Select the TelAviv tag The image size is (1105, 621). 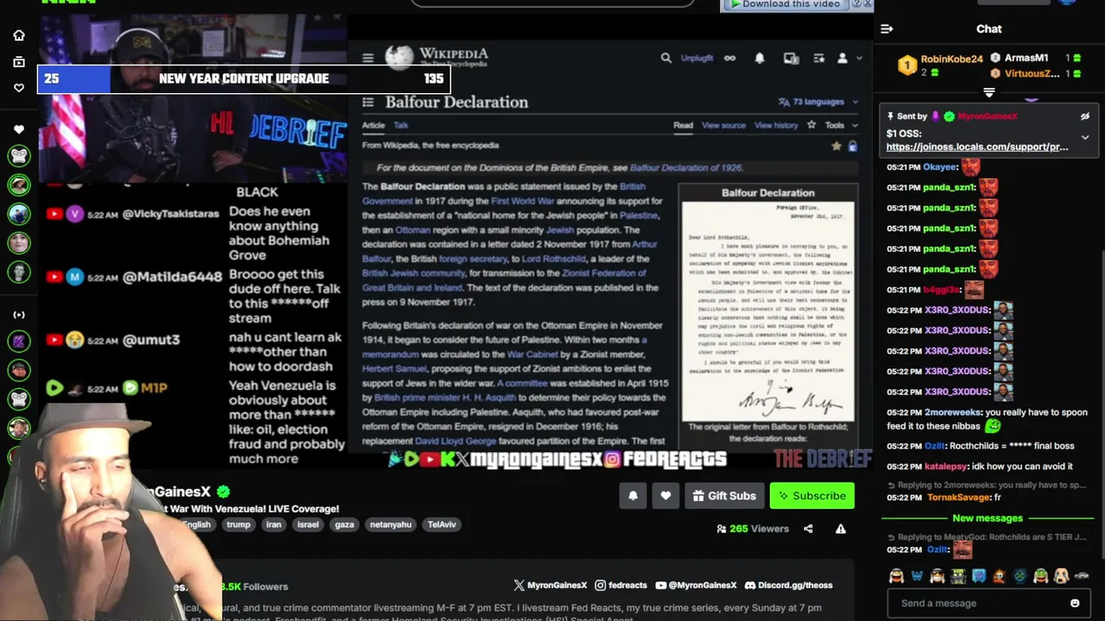pos(441,524)
